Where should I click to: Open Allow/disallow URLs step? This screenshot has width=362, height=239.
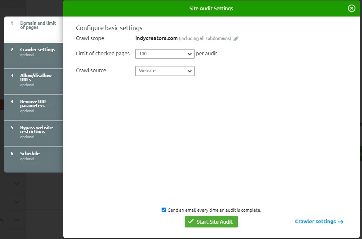(33, 82)
